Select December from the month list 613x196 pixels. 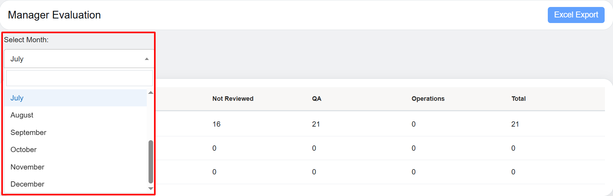[27, 184]
